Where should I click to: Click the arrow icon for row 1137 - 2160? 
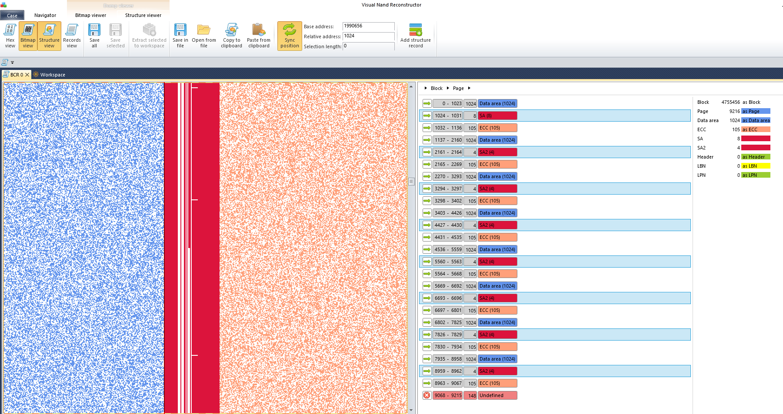click(x=427, y=140)
